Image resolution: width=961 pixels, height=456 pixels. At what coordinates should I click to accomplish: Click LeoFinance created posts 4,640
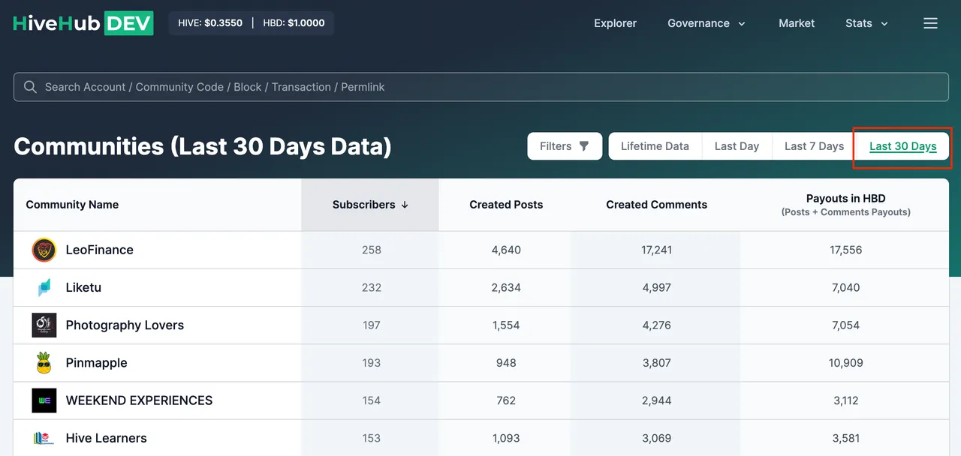click(506, 250)
